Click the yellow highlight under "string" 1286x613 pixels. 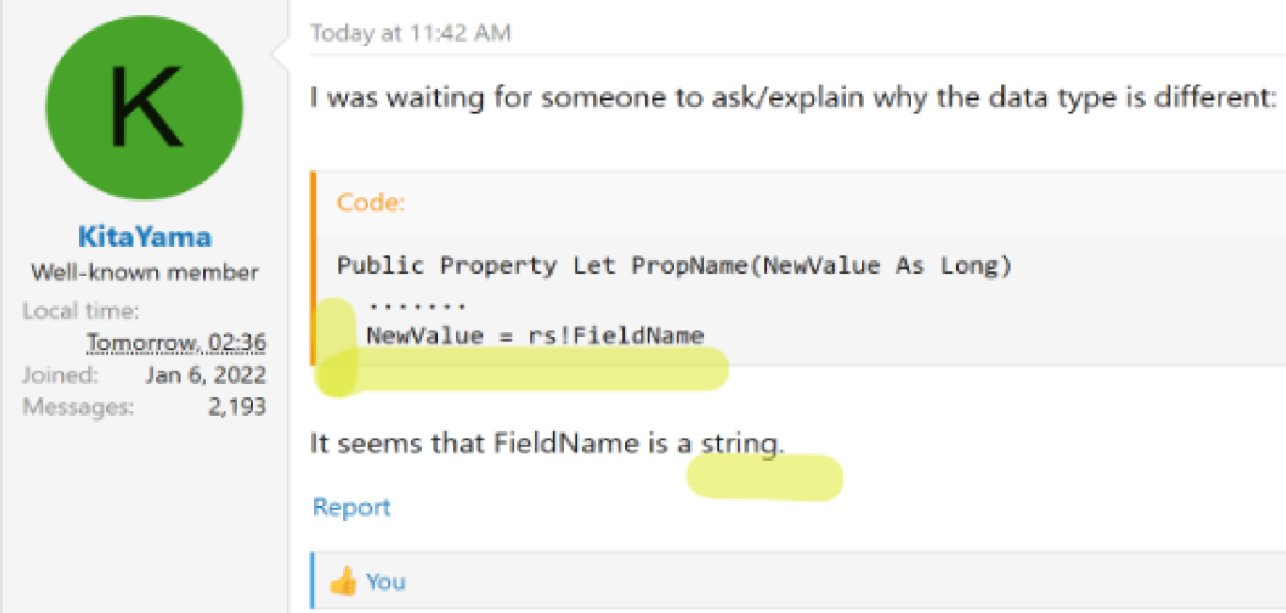(x=764, y=477)
